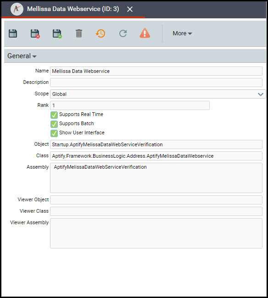Click the Save and Close icon
268x298 pixels.
[35, 33]
